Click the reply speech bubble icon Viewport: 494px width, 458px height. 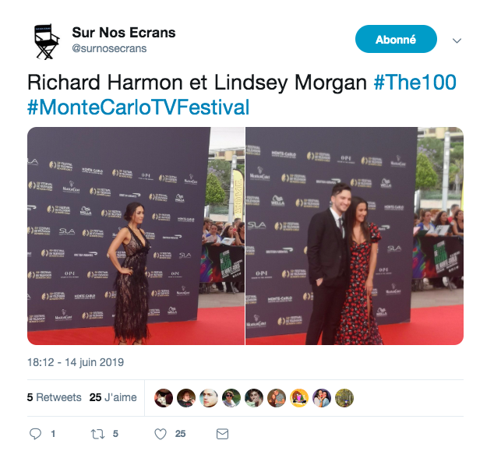pos(35,434)
